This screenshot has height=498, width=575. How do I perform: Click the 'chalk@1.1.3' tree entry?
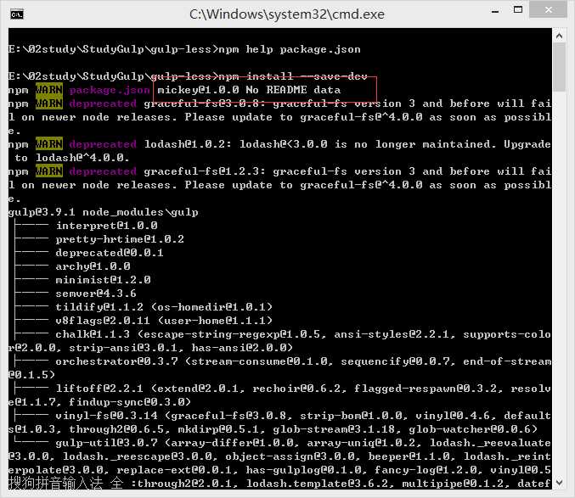(x=93, y=334)
